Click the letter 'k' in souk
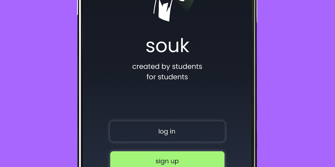Screen dimensions: 335x167 [185, 46]
